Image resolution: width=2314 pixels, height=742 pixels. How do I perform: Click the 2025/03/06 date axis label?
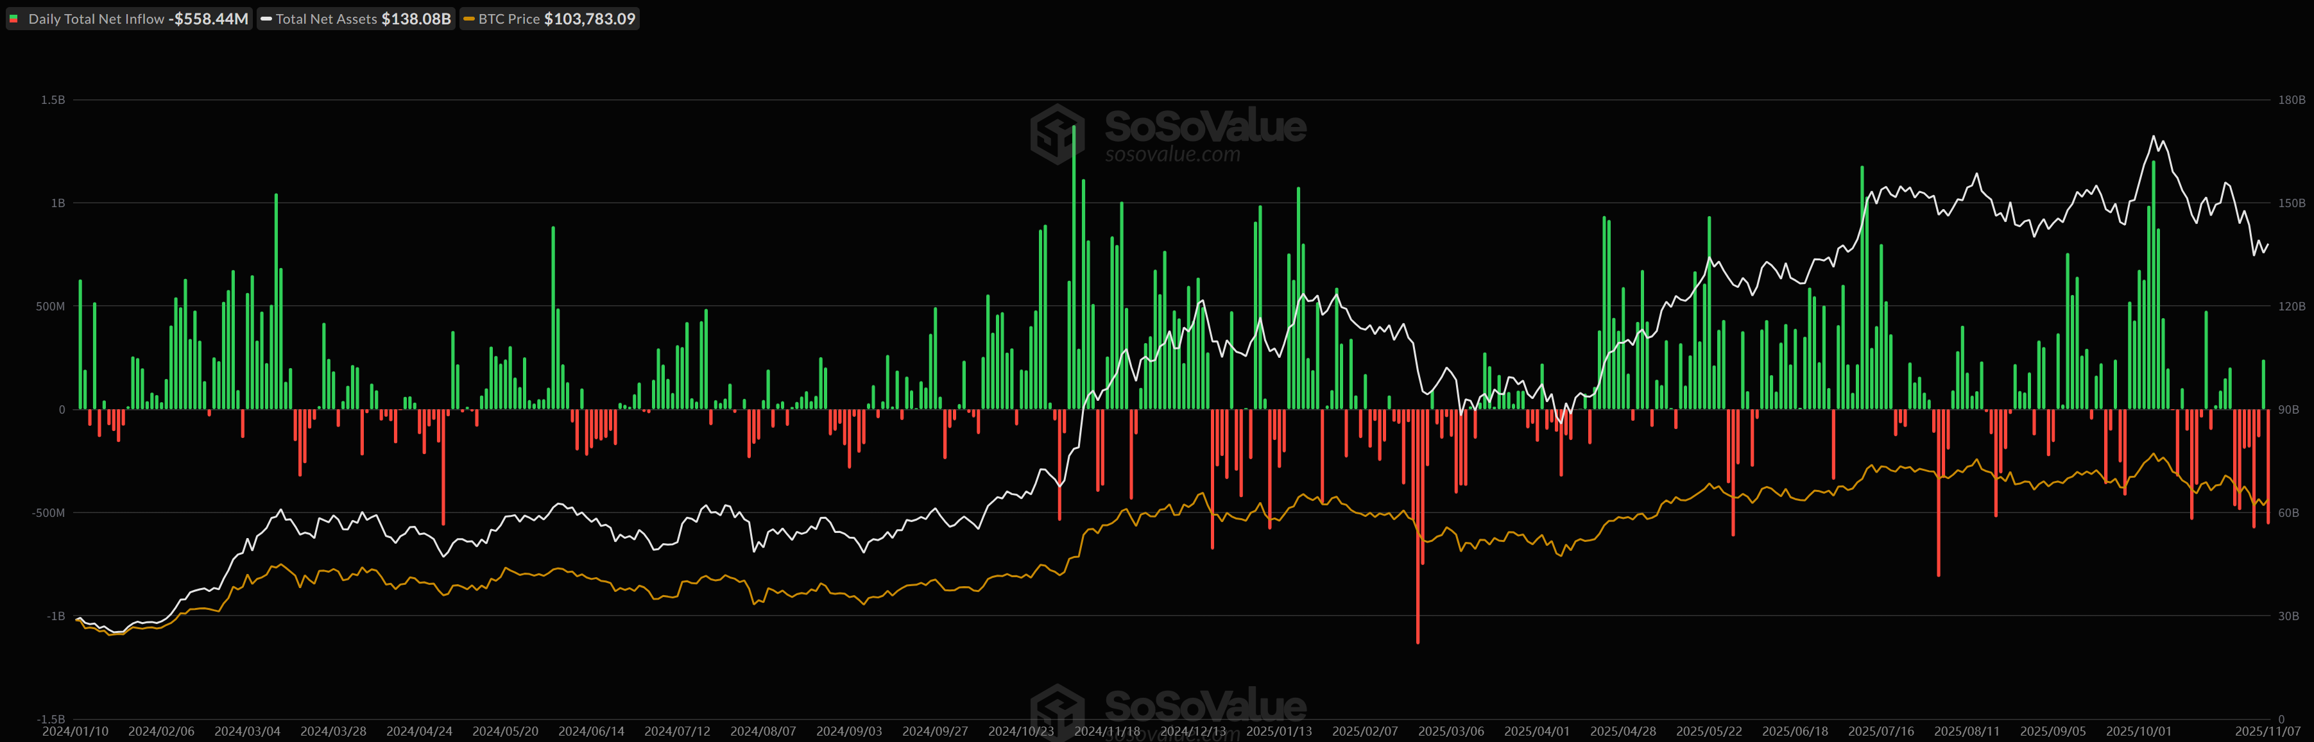click(1451, 731)
